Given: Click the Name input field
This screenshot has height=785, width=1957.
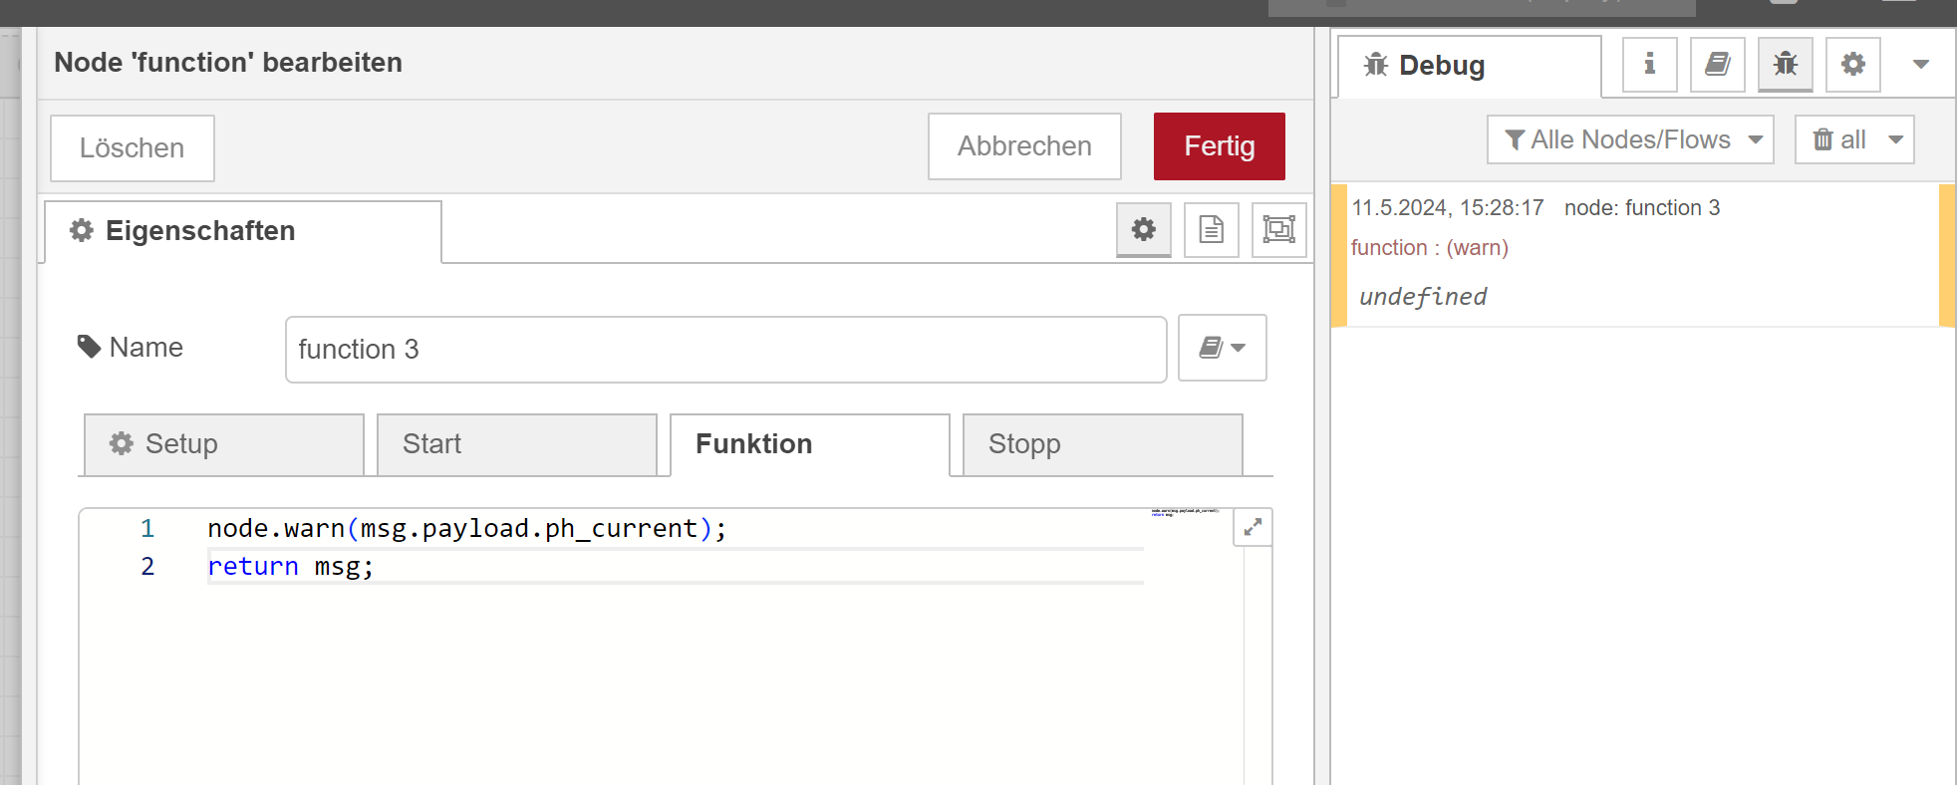Looking at the screenshot, I should (725, 350).
